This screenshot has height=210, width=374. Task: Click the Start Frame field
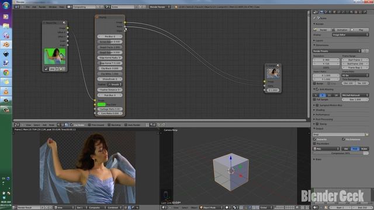click(x=355, y=60)
